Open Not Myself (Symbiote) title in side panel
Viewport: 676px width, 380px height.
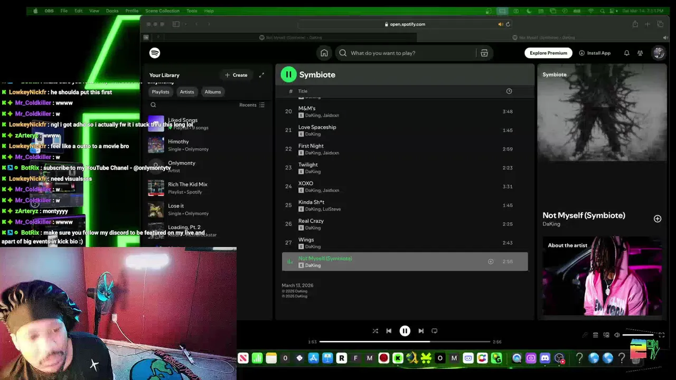[x=584, y=215]
